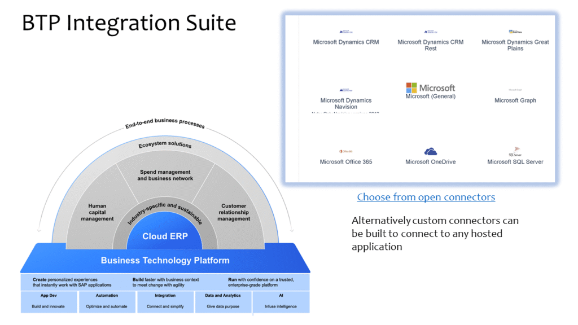
Task: Click the Microsoft Graph connector icon
Action: 515,90
